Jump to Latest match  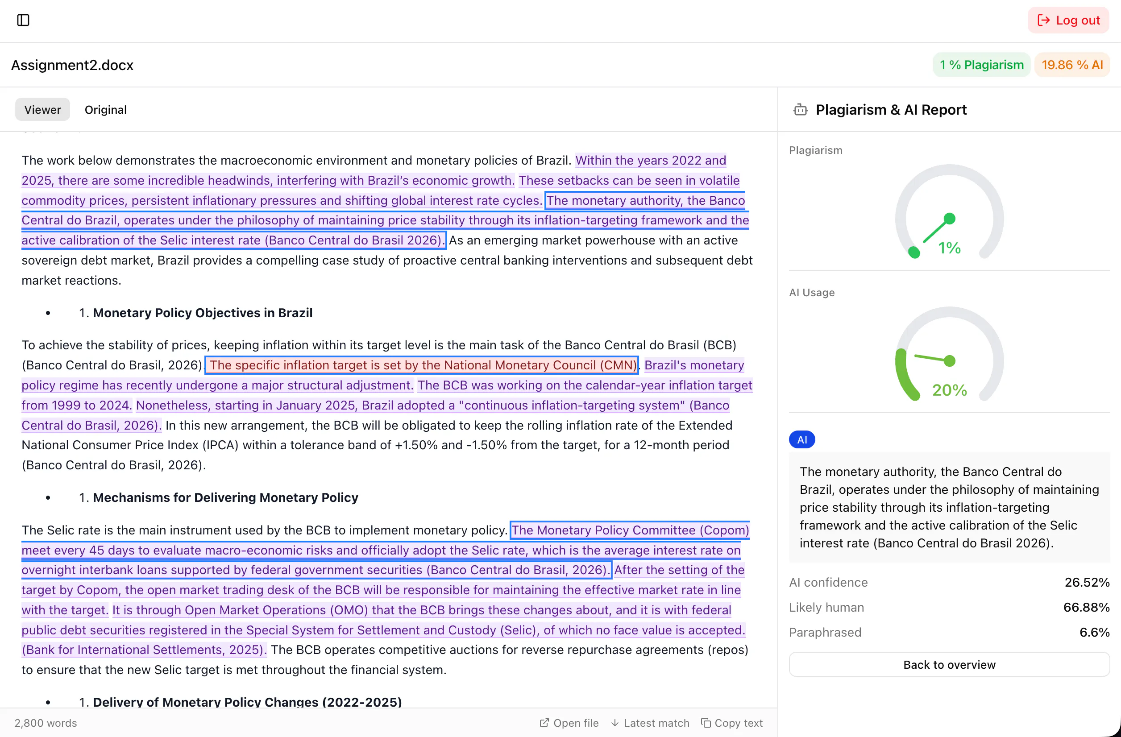point(650,723)
